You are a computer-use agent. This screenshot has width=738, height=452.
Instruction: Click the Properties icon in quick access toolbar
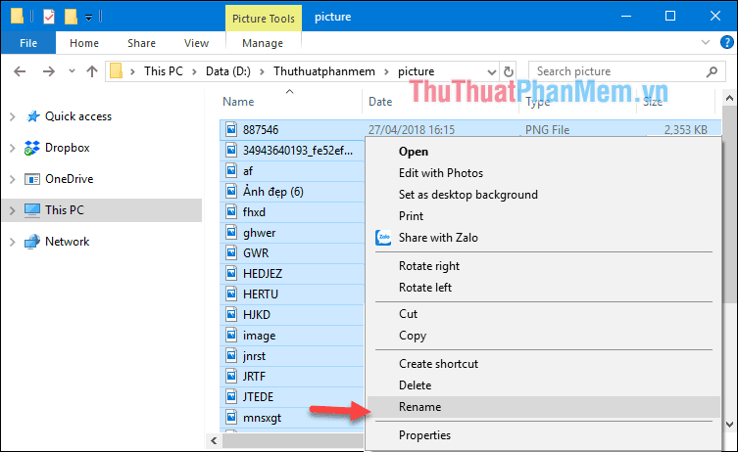(x=48, y=17)
